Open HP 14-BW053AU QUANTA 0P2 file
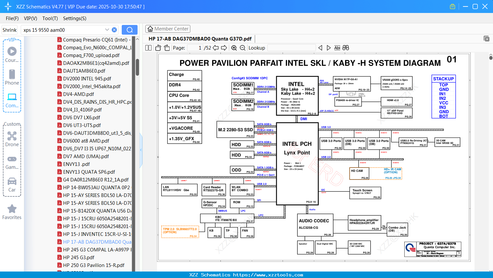 (x=94, y=188)
